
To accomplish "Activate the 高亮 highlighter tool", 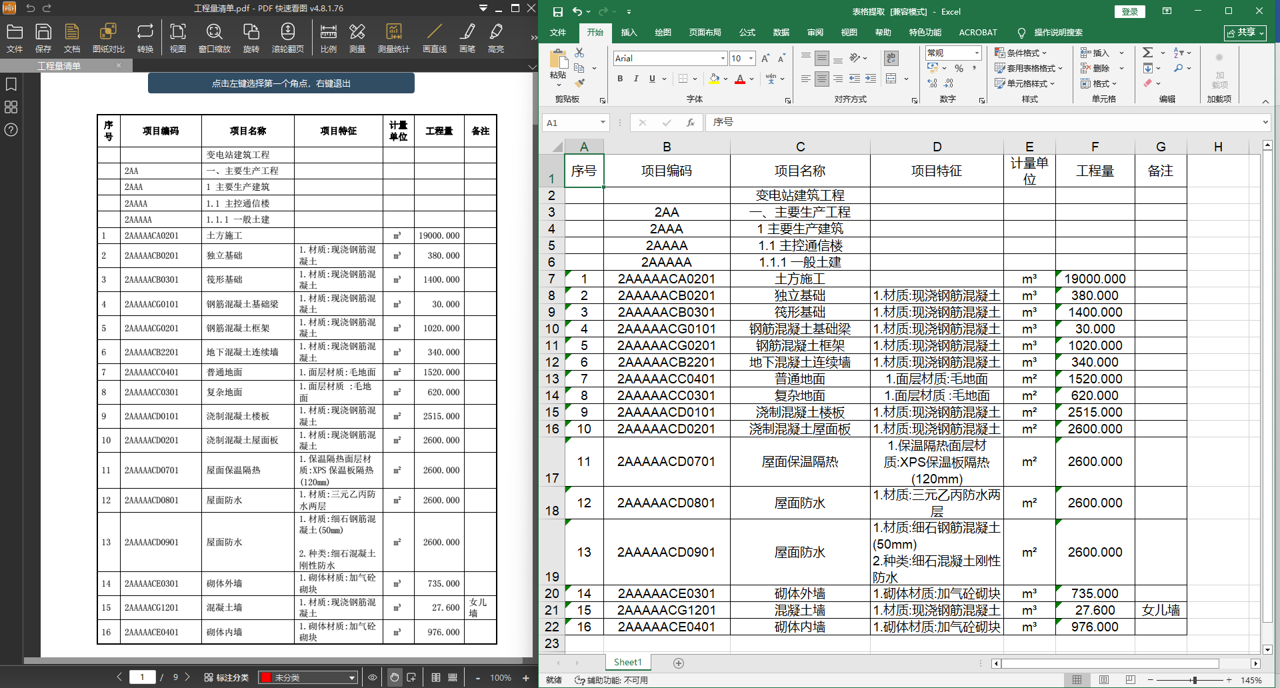I will click(x=495, y=38).
